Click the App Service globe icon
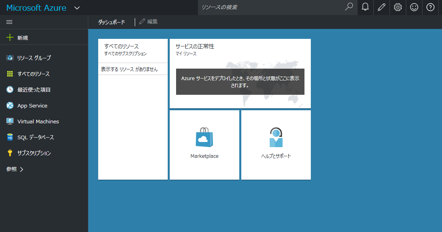 [10, 105]
